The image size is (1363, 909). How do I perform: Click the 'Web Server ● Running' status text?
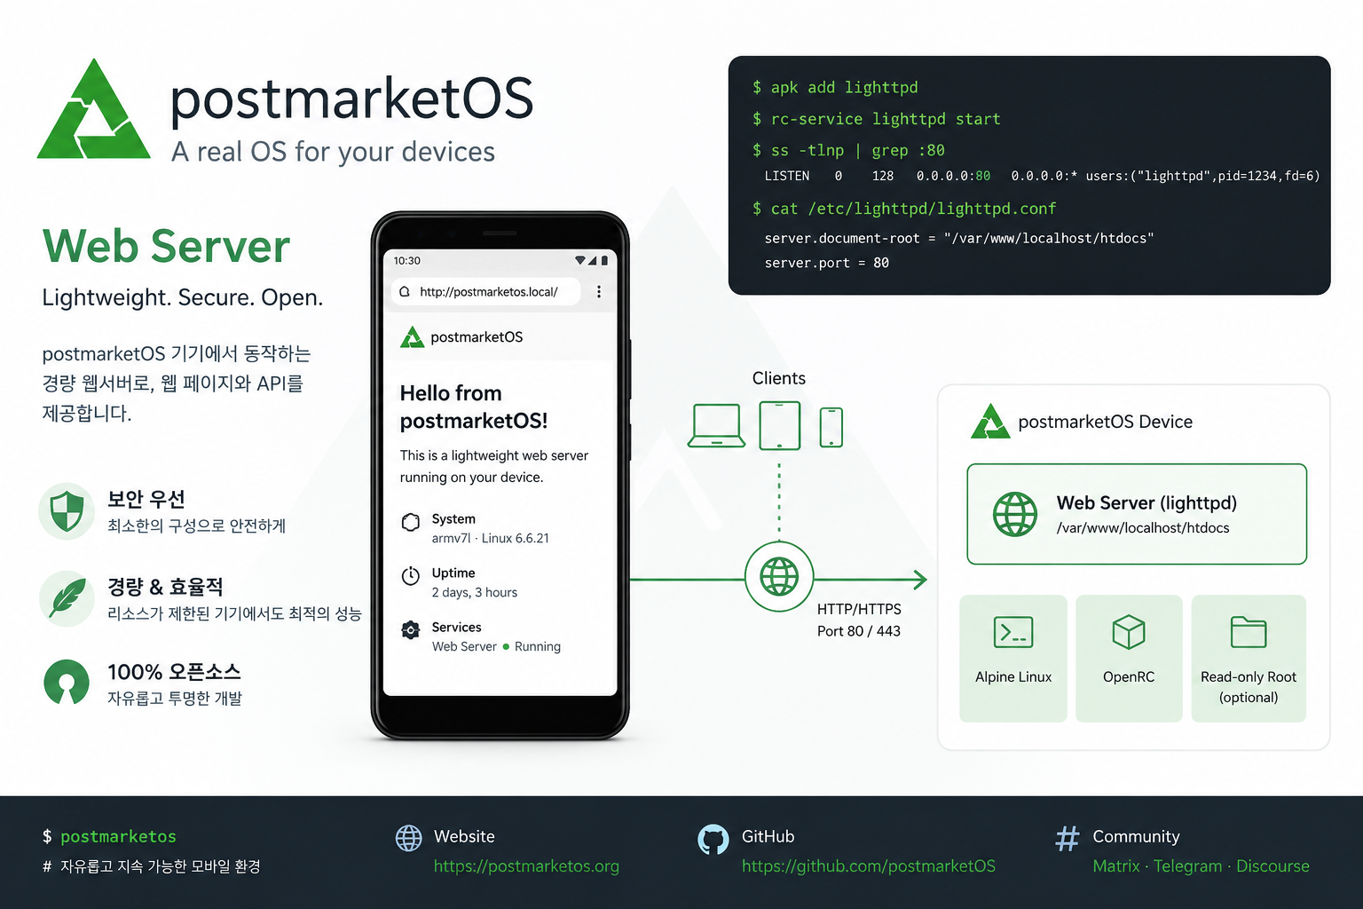click(x=496, y=647)
